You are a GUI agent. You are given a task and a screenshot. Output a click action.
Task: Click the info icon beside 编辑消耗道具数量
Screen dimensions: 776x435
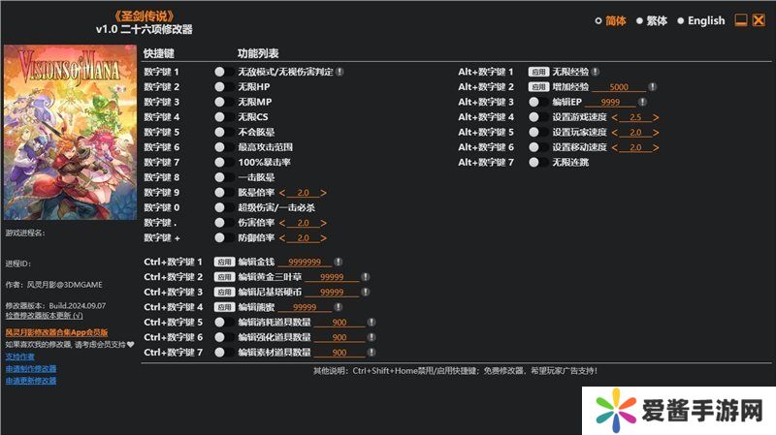372,323
